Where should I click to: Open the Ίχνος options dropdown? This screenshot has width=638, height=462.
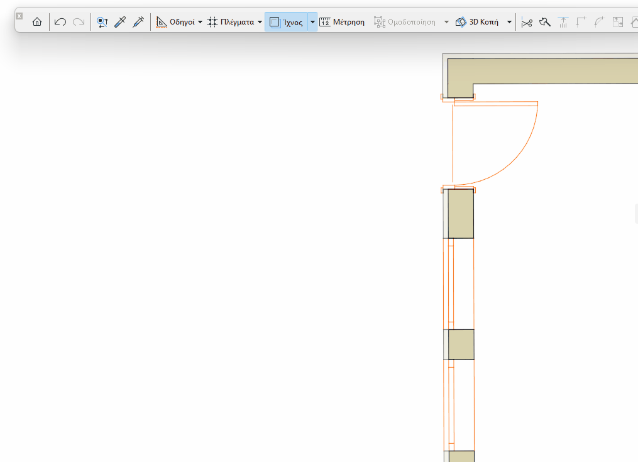point(312,21)
